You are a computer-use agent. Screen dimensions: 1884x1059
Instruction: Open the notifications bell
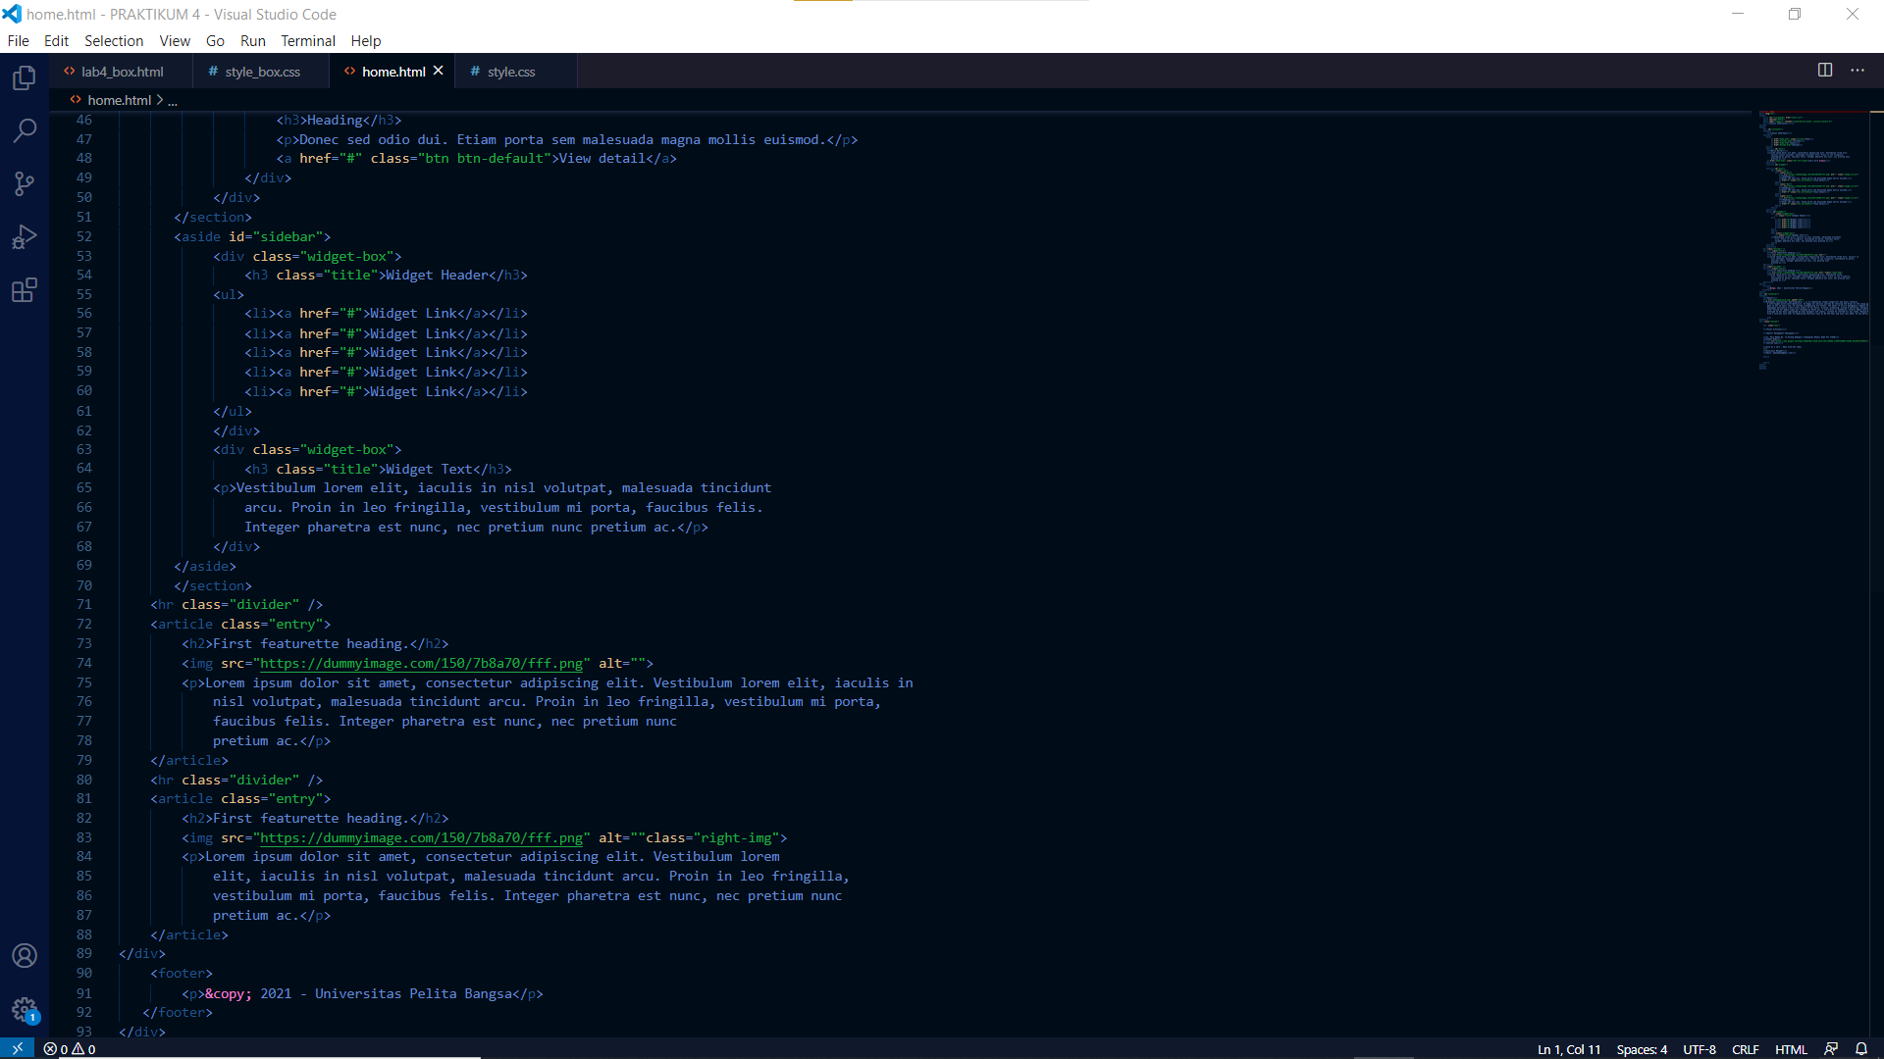1861,1048
